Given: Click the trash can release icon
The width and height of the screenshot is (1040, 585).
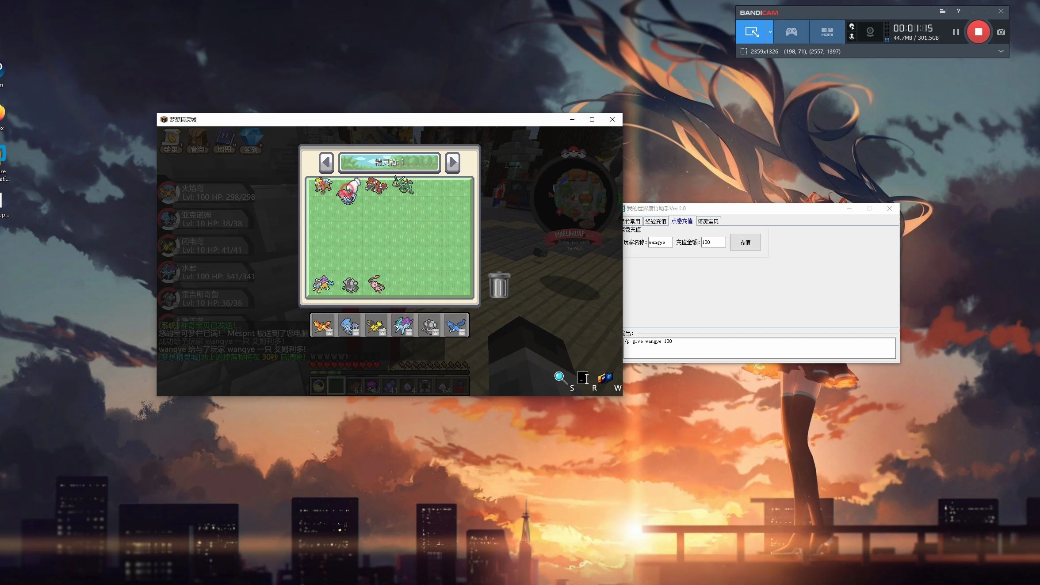Looking at the screenshot, I should pyautogui.click(x=499, y=285).
